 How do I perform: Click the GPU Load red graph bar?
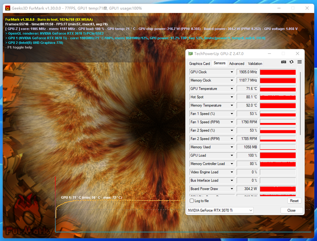277,155
